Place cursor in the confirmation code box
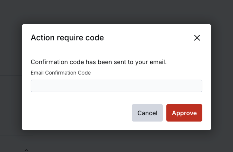Screen dimensions: 233x152 tap(116, 86)
